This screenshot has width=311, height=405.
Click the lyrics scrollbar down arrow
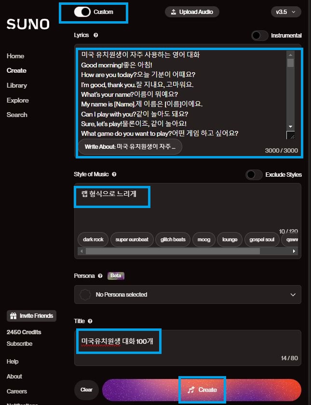pos(291,126)
